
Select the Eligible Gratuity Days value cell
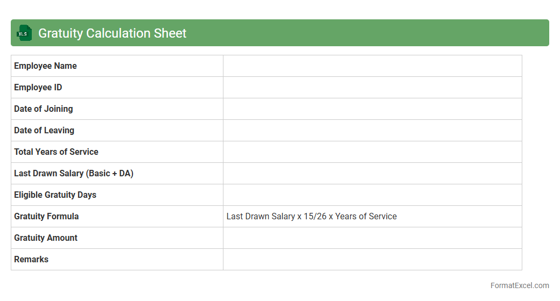tap(372, 195)
